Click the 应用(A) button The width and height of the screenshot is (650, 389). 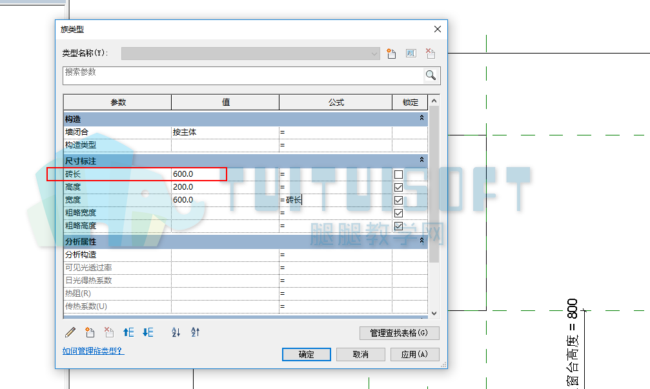(x=414, y=354)
